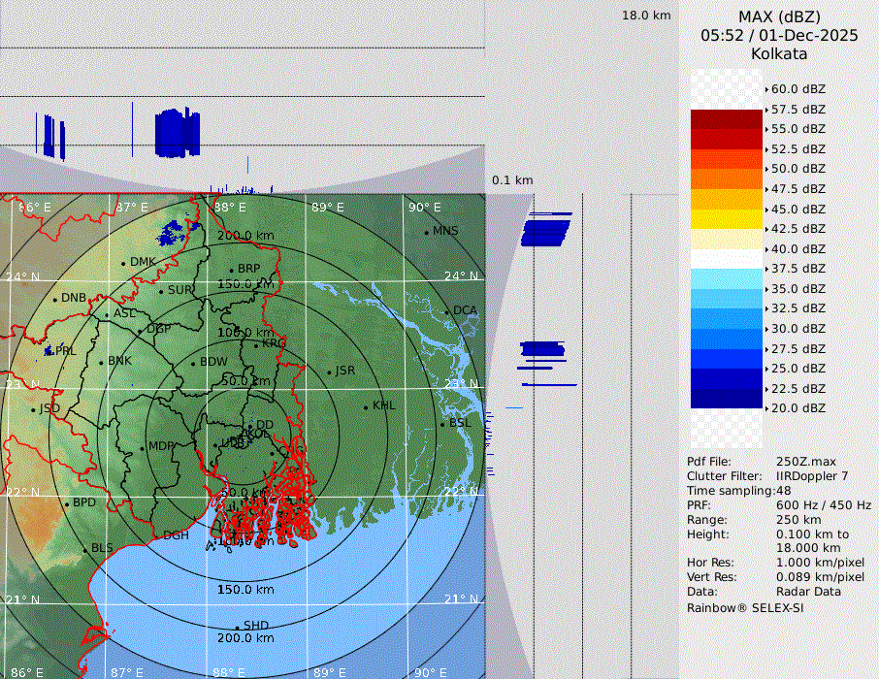This screenshot has width=879, height=679.
Task: Pick the darkest blue swatch above 20.0 dBZ
Action: coord(726,399)
